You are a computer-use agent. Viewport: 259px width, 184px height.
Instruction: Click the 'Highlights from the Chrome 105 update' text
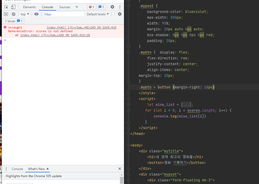coord(34,176)
